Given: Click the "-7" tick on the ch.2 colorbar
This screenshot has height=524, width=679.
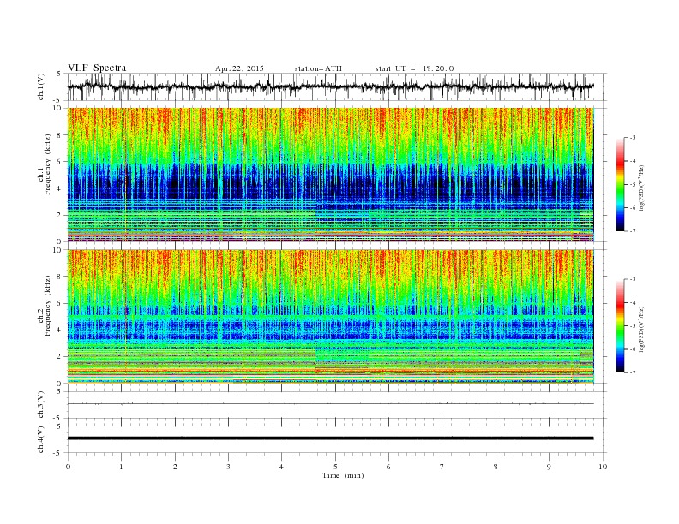Looking at the screenshot, I should [x=632, y=372].
